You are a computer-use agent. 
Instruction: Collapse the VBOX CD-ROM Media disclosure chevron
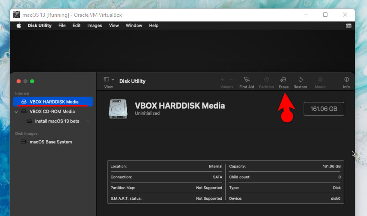[16, 112]
